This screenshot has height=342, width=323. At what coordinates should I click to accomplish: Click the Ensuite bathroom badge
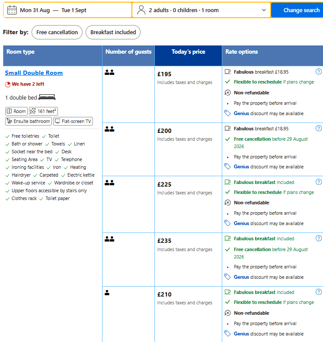[x=29, y=121]
